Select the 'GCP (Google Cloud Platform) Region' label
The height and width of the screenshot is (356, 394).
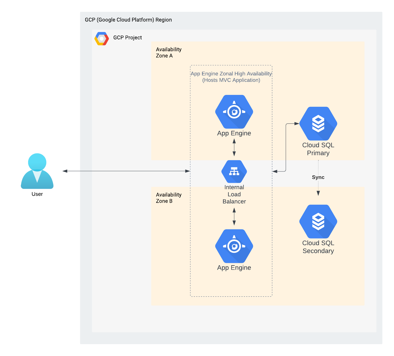click(128, 20)
